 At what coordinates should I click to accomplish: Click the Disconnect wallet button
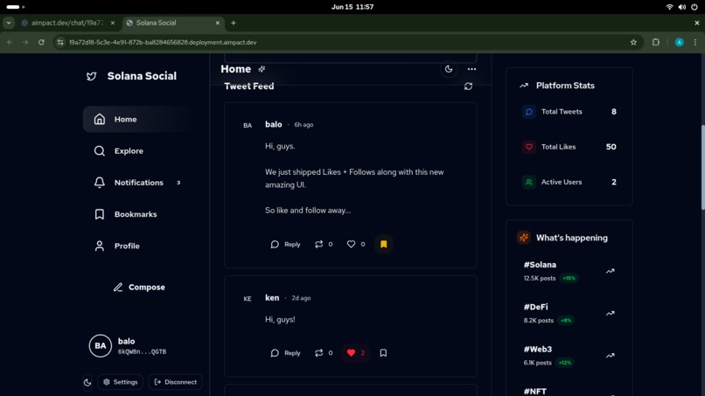(x=175, y=382)
